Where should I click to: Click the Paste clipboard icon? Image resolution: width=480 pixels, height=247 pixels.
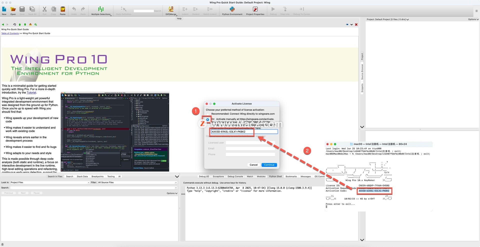63,9
